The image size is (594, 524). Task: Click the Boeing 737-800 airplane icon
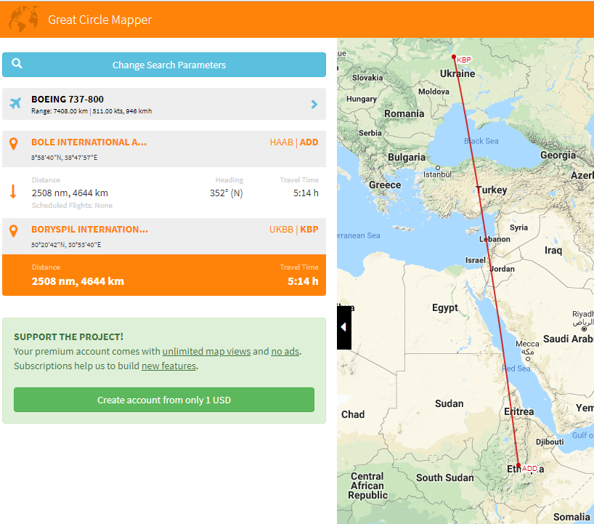(16, 104)
